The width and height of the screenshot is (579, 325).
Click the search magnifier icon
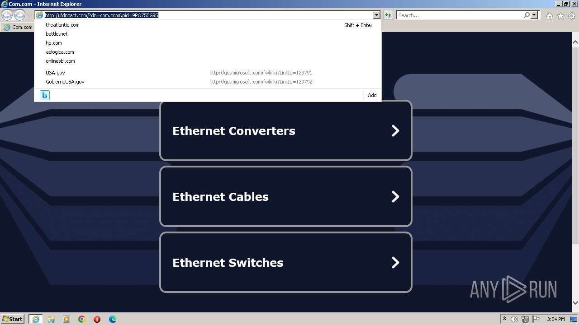pyautogui.click(x=527, y=15)
